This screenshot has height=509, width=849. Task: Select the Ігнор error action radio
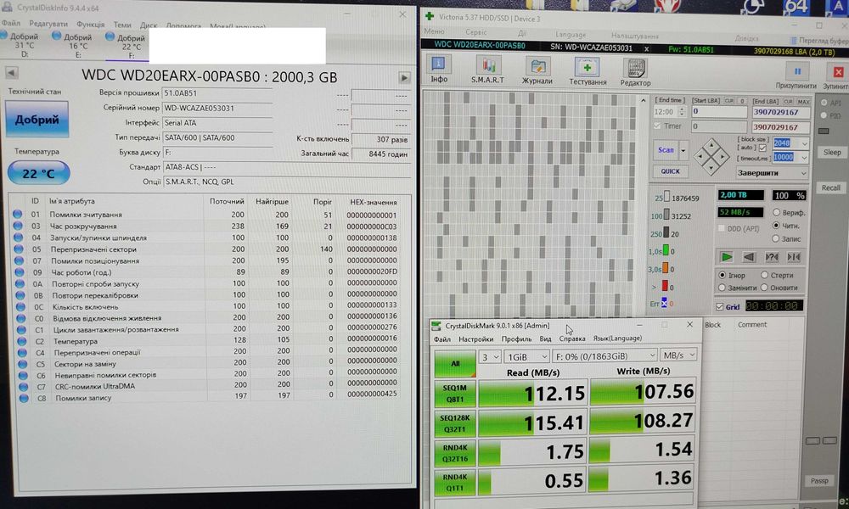pyautogui.click(x=722, y=275)
